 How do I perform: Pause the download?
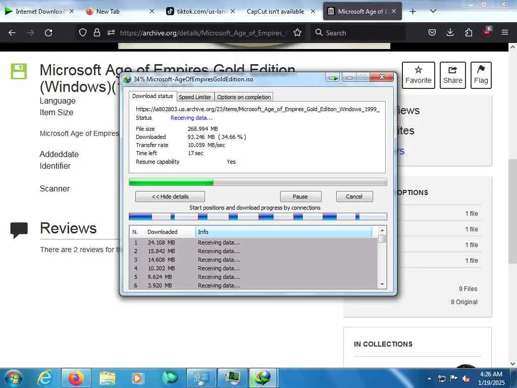300,197
